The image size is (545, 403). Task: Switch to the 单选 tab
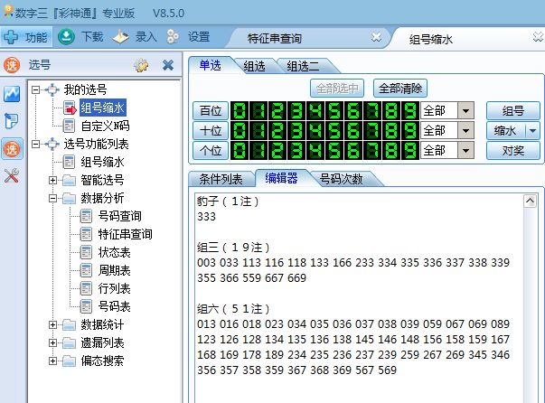[211, 65]
